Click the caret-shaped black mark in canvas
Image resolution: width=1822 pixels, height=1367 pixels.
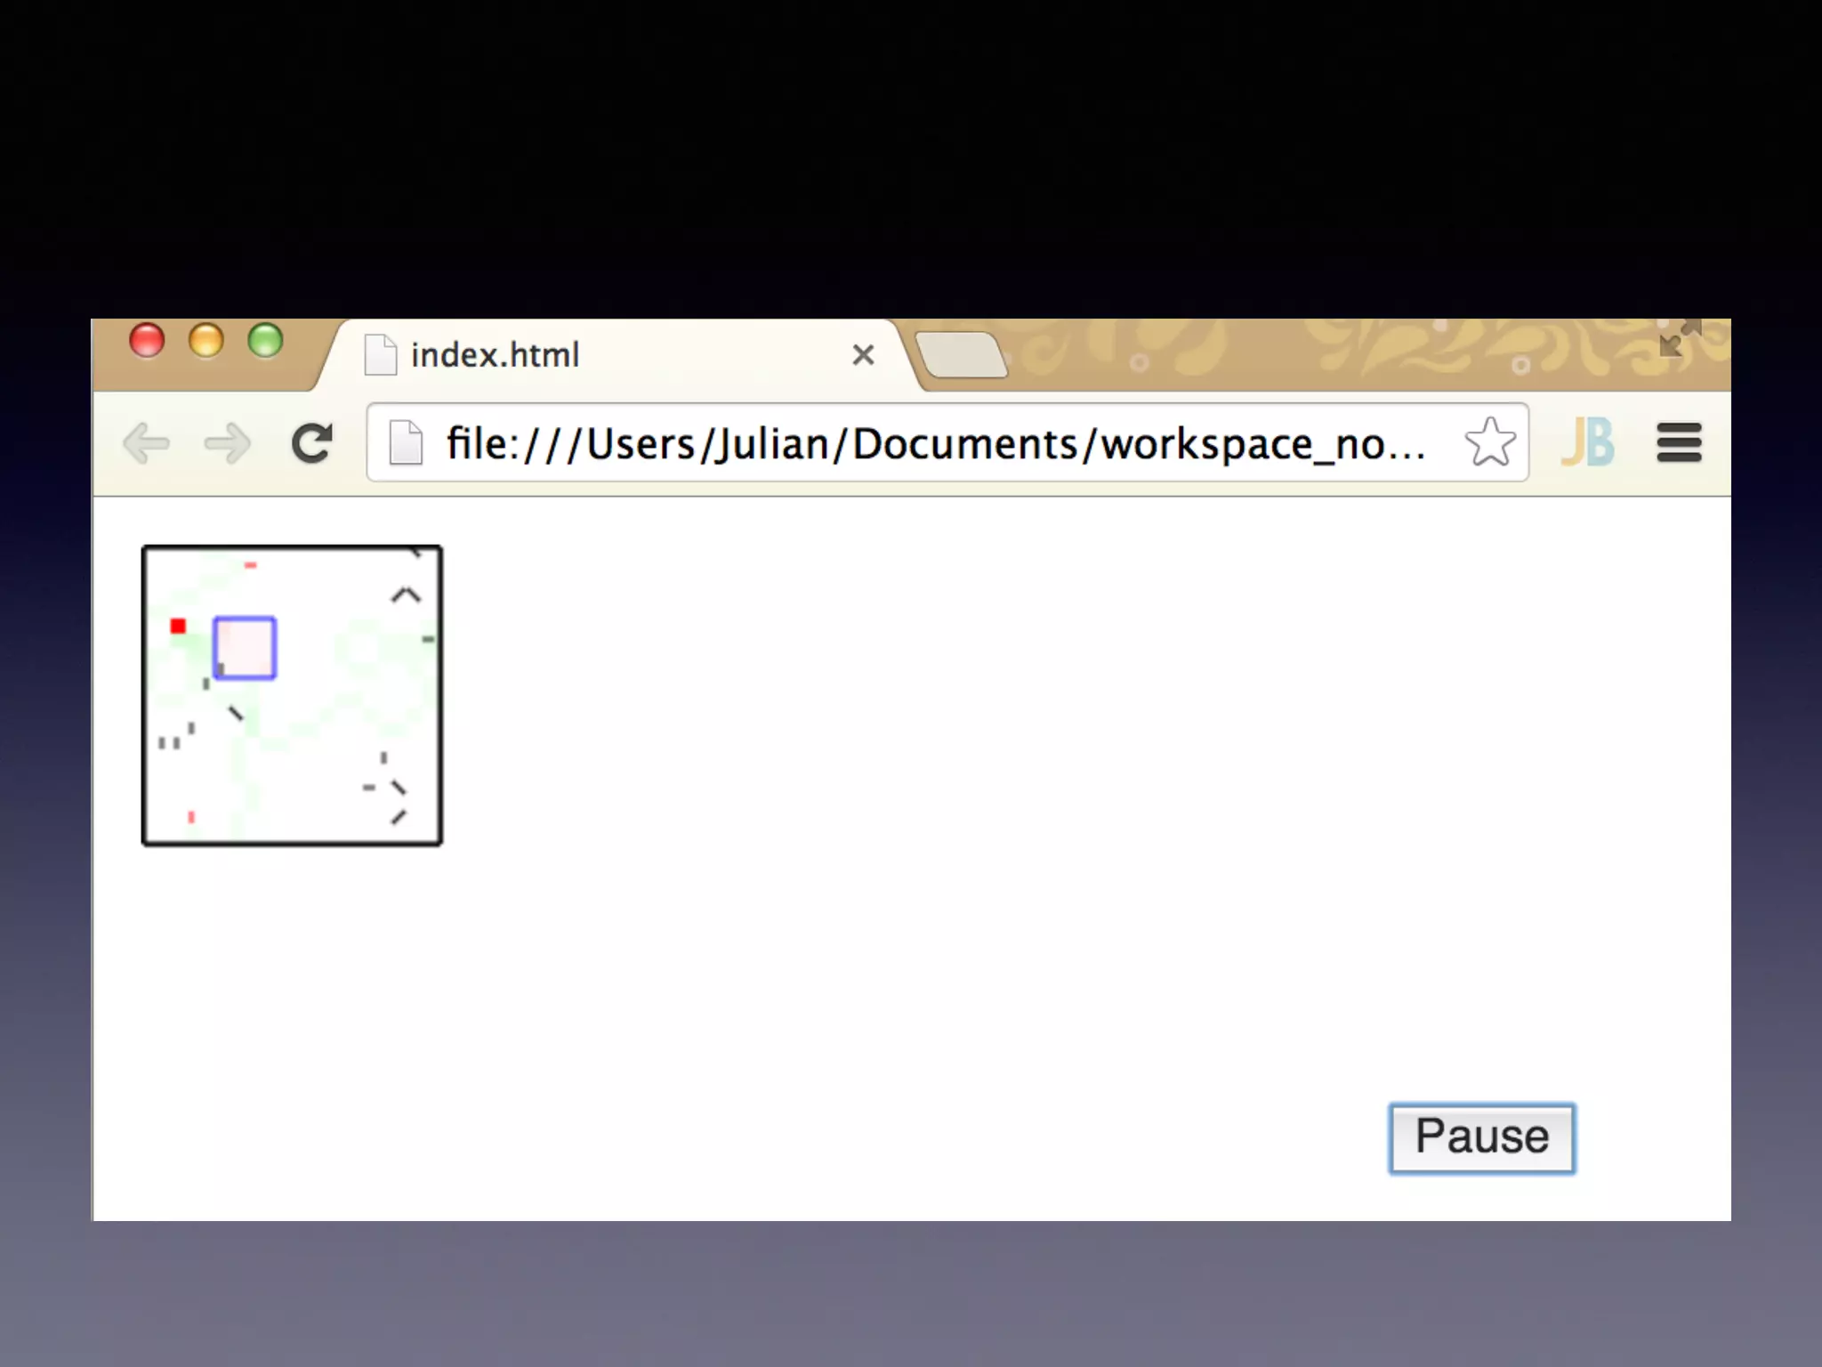[x=406, y=595]
